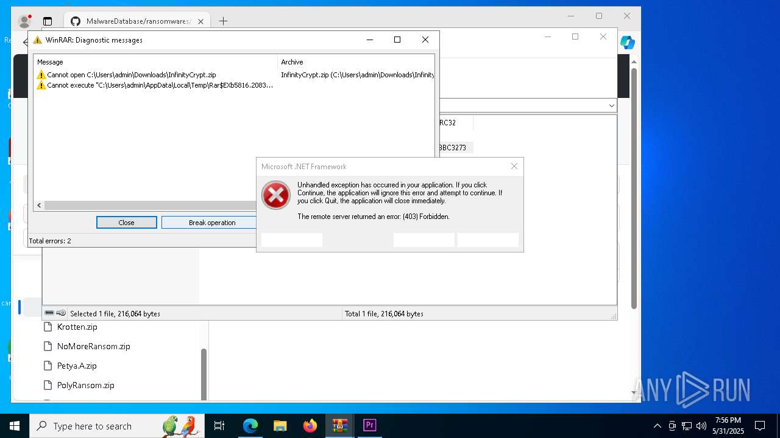Open Task View from the taskbar
Viewport: 780px width, 438px height.
(219, 426)
